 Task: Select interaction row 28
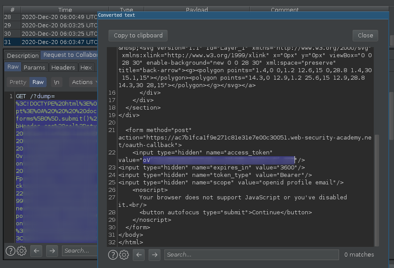pos(50,17)
